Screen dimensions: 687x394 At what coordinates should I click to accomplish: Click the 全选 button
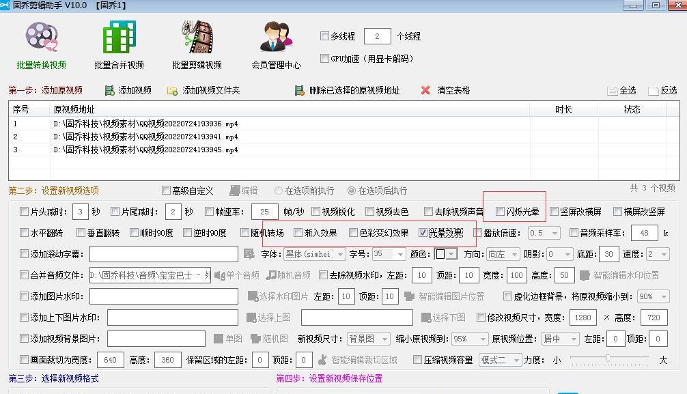[621, 91]
